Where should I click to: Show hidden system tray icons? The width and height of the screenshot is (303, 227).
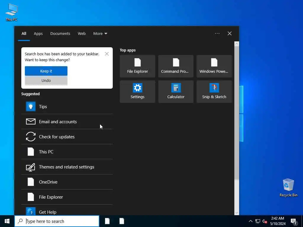[250, 221]
